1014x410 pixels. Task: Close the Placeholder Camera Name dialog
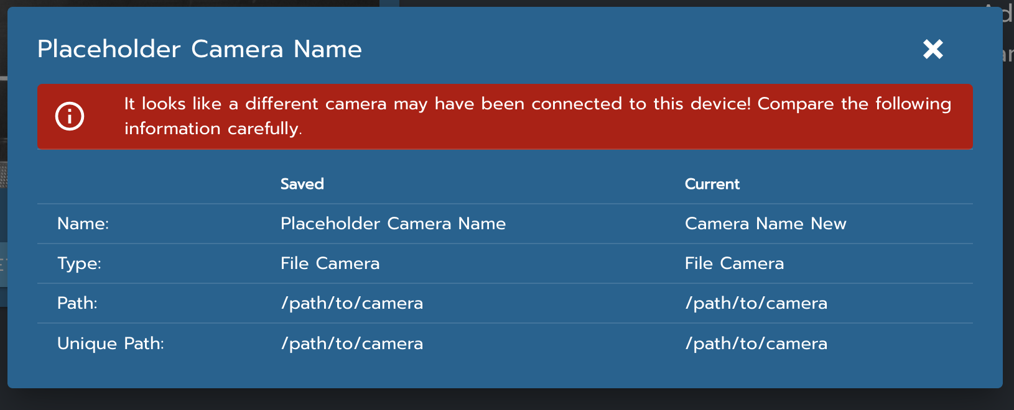933,49
